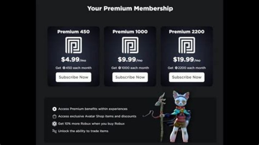Click the Your Premium Membership heading
Image resolution: width=259 pixels, height=145 pixels.
(x=130, y=8)
